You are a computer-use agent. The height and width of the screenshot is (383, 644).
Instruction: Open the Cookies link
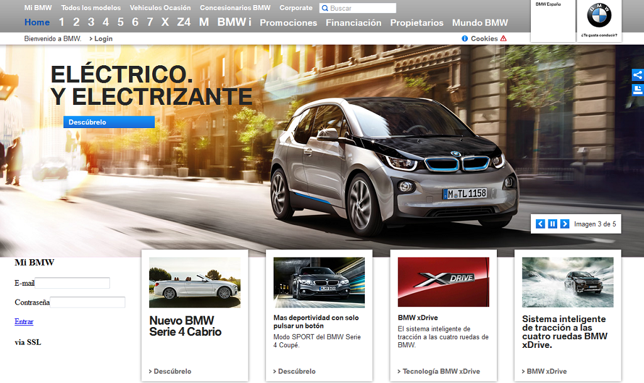click(x=484, y=38)
